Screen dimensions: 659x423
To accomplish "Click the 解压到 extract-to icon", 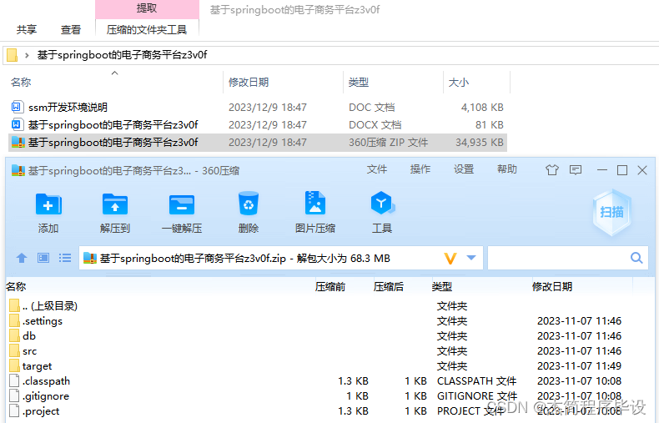I will coord(115,204).
